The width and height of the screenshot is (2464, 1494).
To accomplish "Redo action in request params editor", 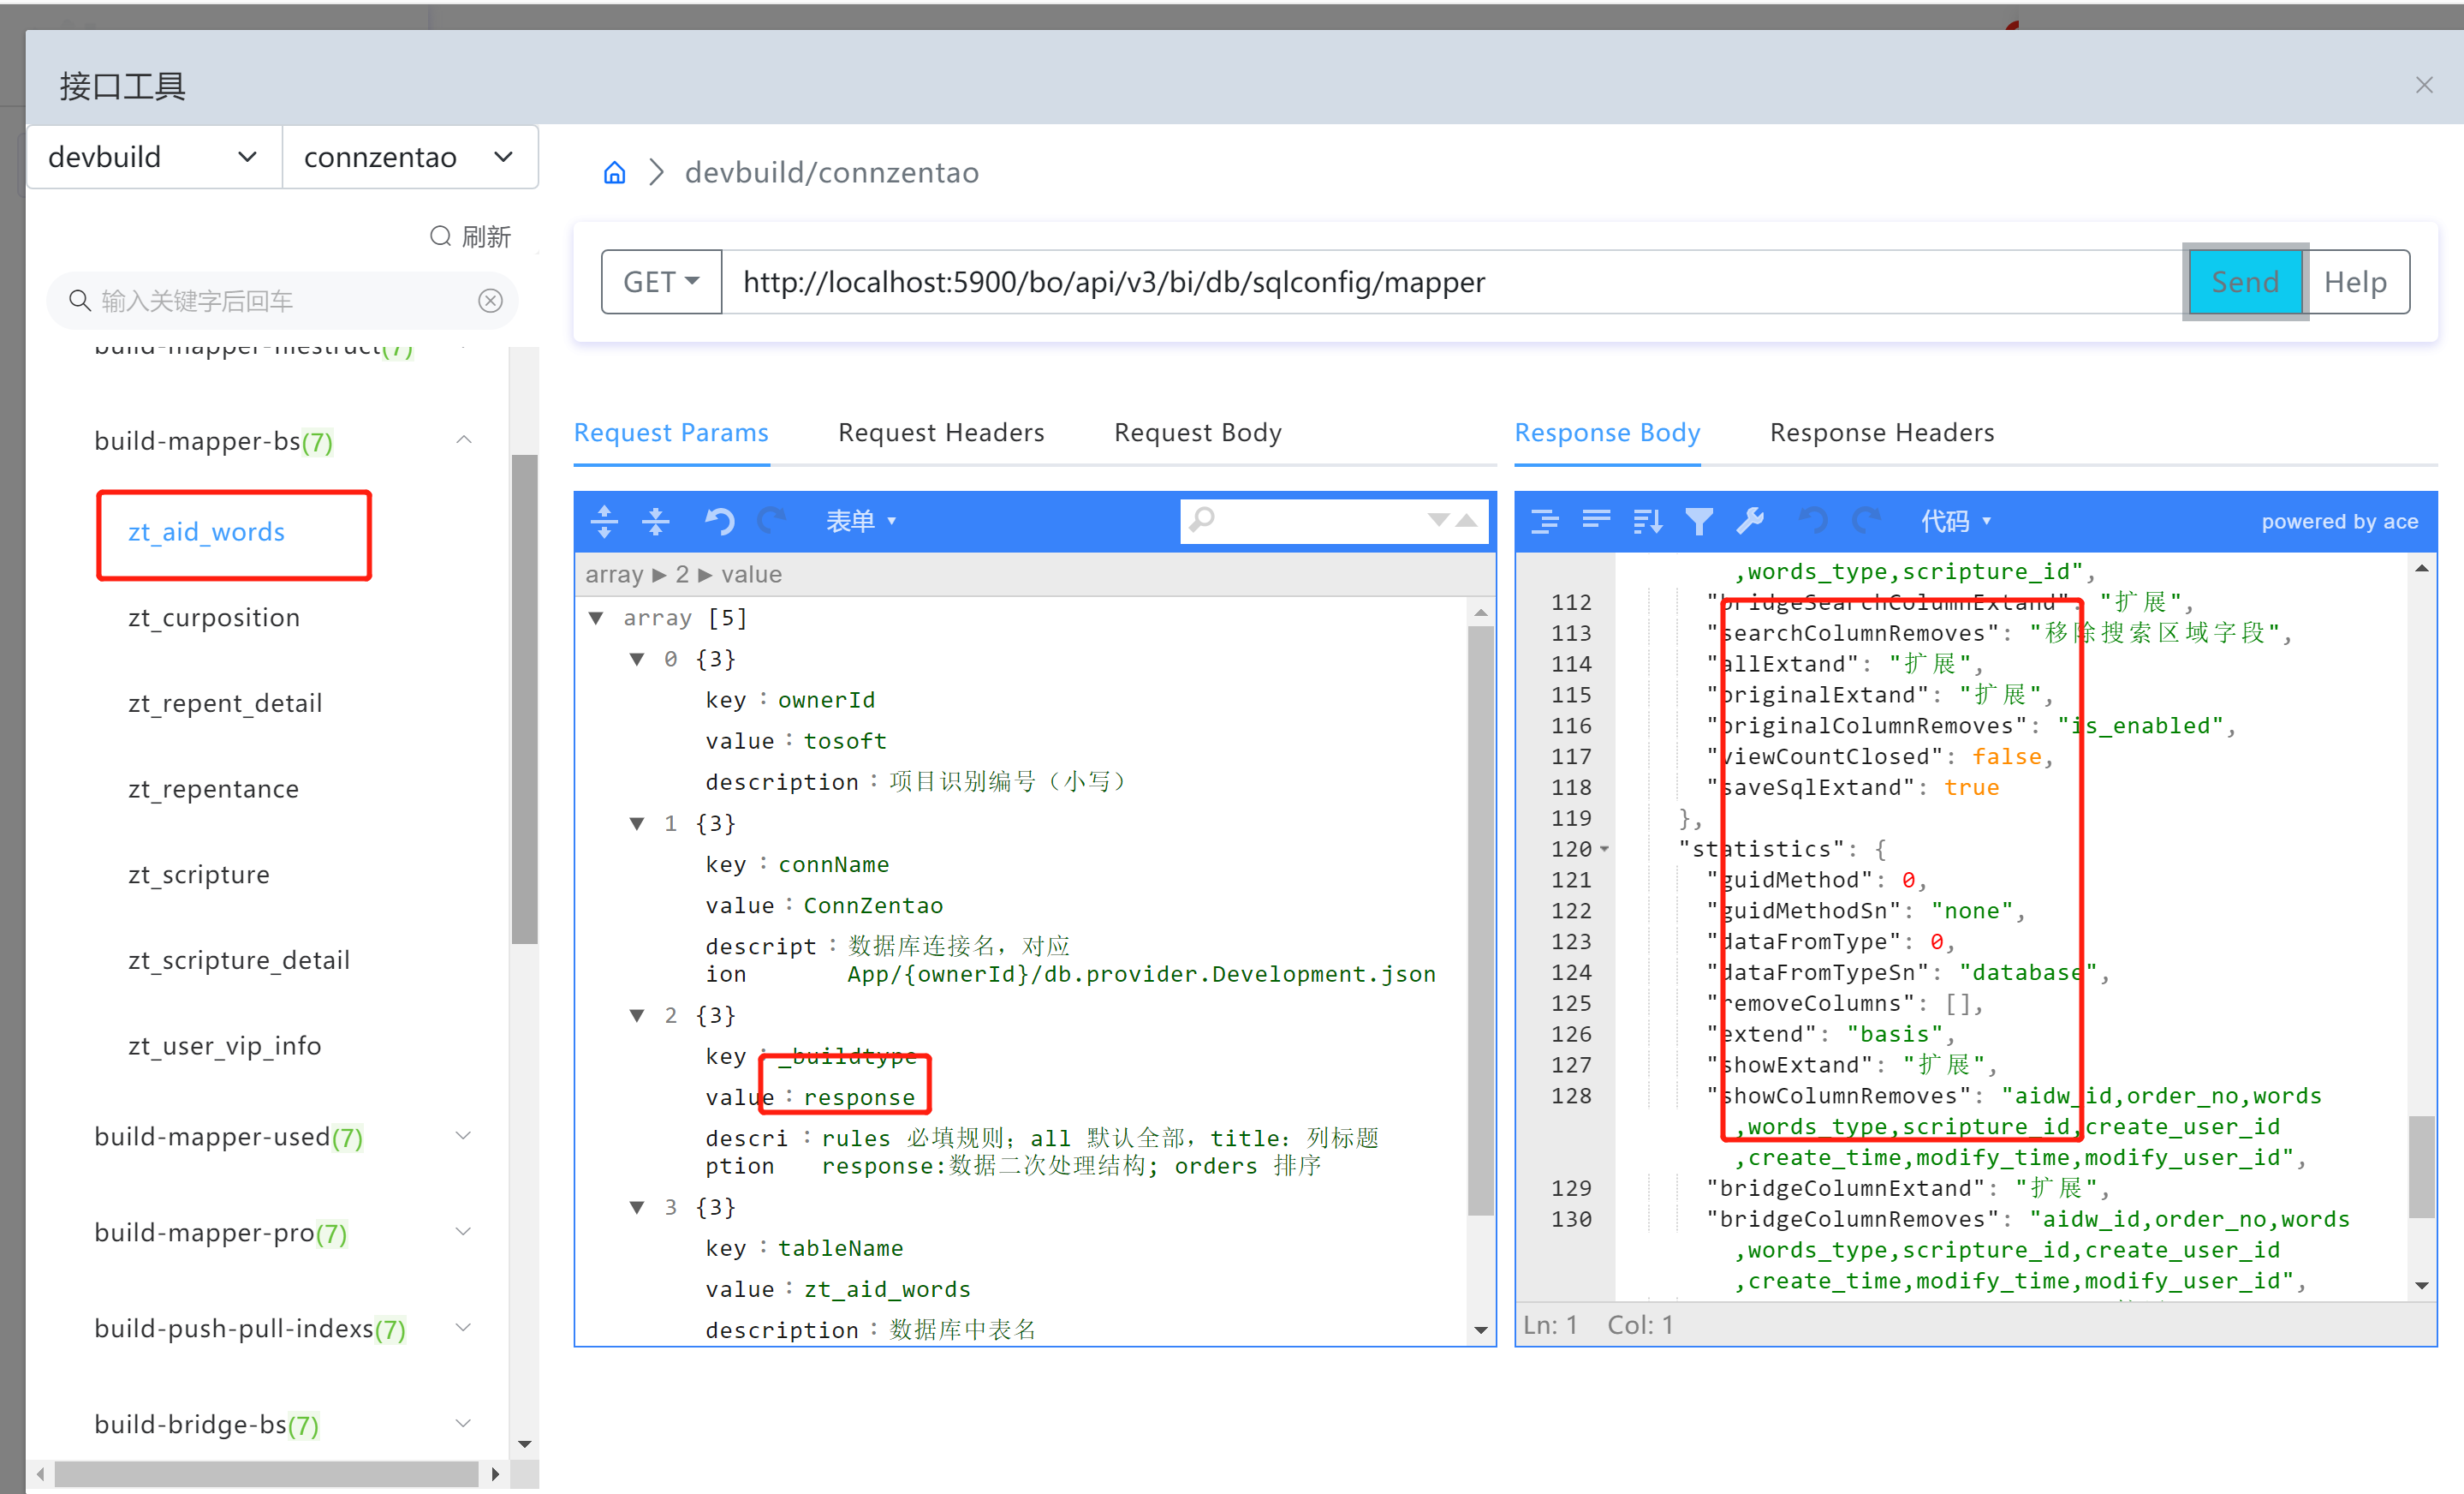I will click(x=771, y=520).
